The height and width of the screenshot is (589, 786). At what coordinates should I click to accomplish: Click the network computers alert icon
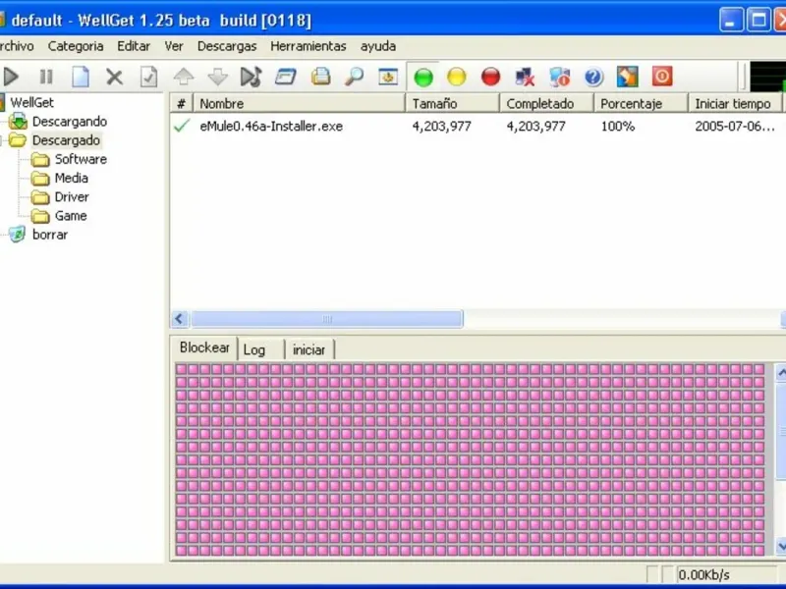tap(559, 78)
